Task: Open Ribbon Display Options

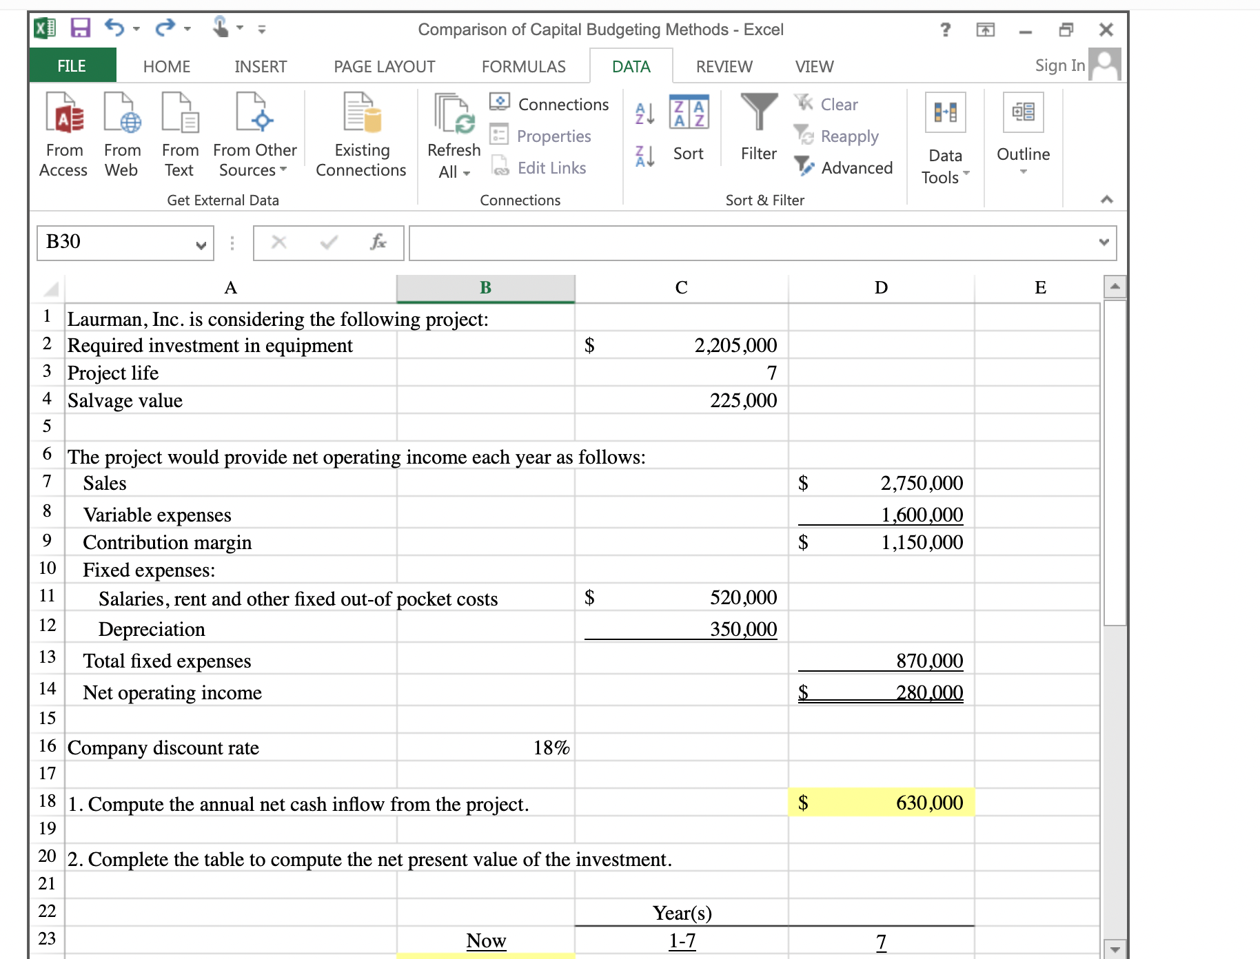Action: [x=986, y=30]
